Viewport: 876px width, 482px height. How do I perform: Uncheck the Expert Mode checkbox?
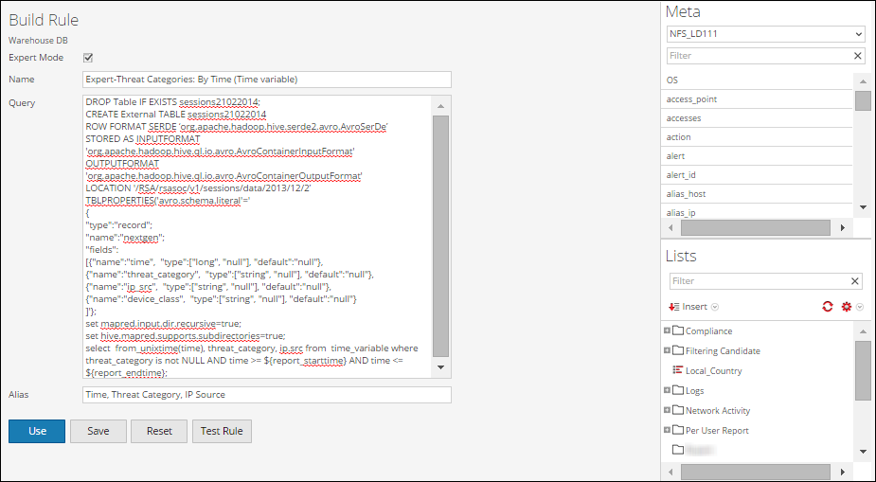88,58
